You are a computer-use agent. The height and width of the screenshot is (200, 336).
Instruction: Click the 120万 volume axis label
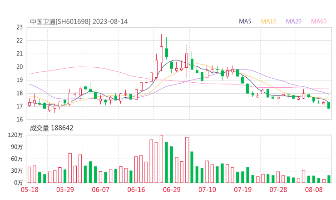15,135
